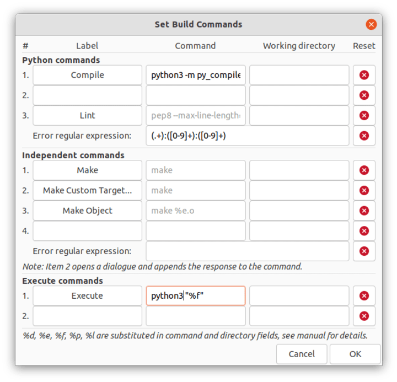Screen dimensions: 397x382
Task: Reset the Make Object command row
Action: point(364,211)
